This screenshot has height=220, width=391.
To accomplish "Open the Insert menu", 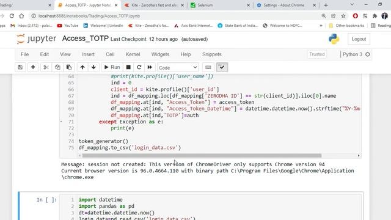I will [x=88, y=54].
